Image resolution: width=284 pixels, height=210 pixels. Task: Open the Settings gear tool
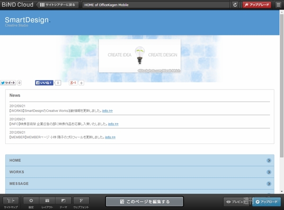click(x=31, y=202)
